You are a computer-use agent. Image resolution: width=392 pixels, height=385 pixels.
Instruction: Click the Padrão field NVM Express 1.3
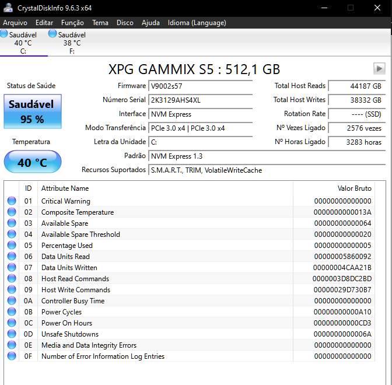(267, 156)
